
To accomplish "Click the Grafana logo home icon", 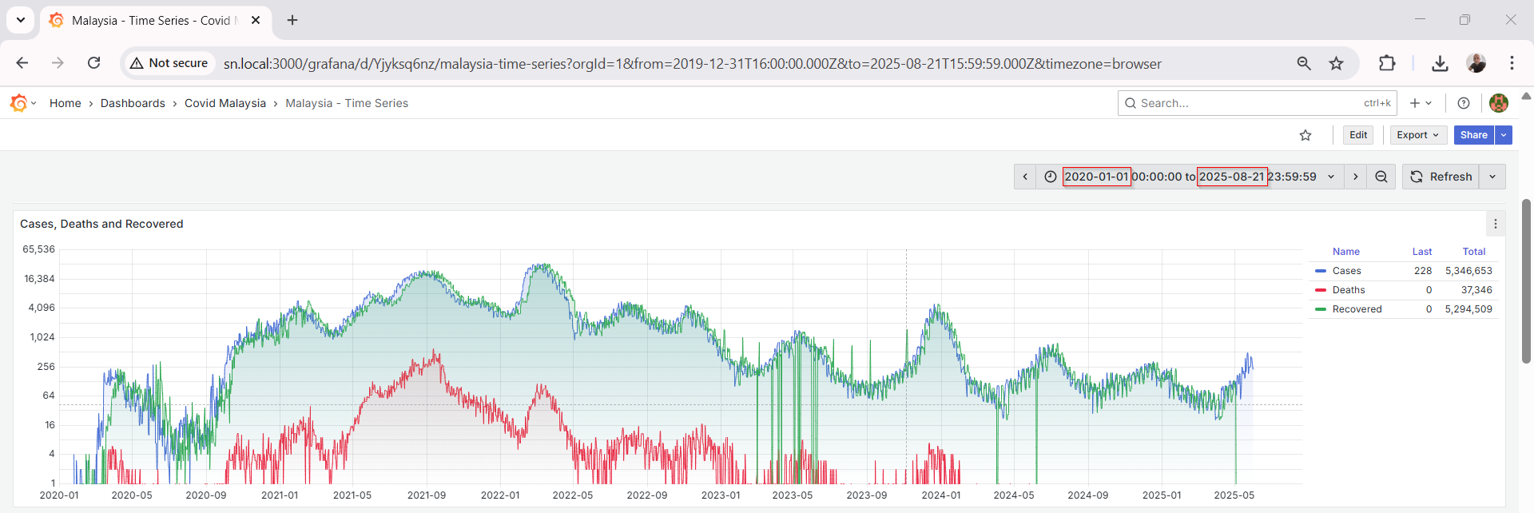I will 18,103.
